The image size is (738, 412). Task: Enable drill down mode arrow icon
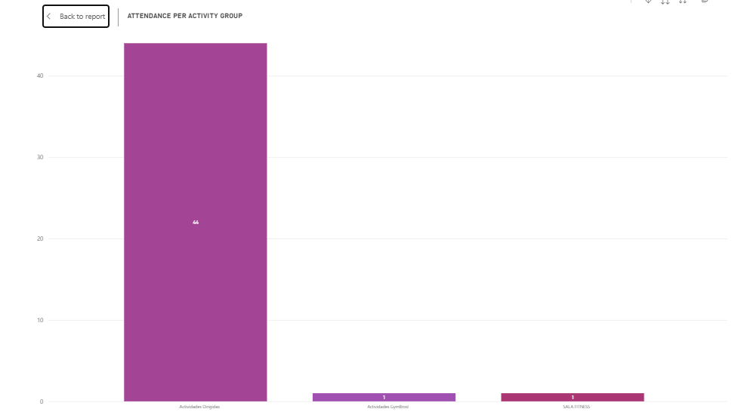click(648, 2)
